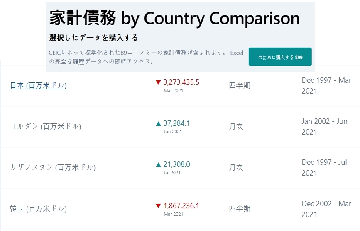The image size is (360, 231).
Task: Click the Dec 1997 - Jul 2021 date range
Action: [324, 168]
